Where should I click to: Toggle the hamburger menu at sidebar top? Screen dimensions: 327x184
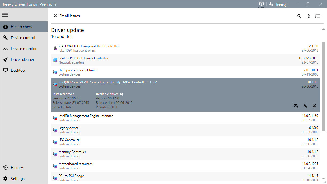(5, 15)
